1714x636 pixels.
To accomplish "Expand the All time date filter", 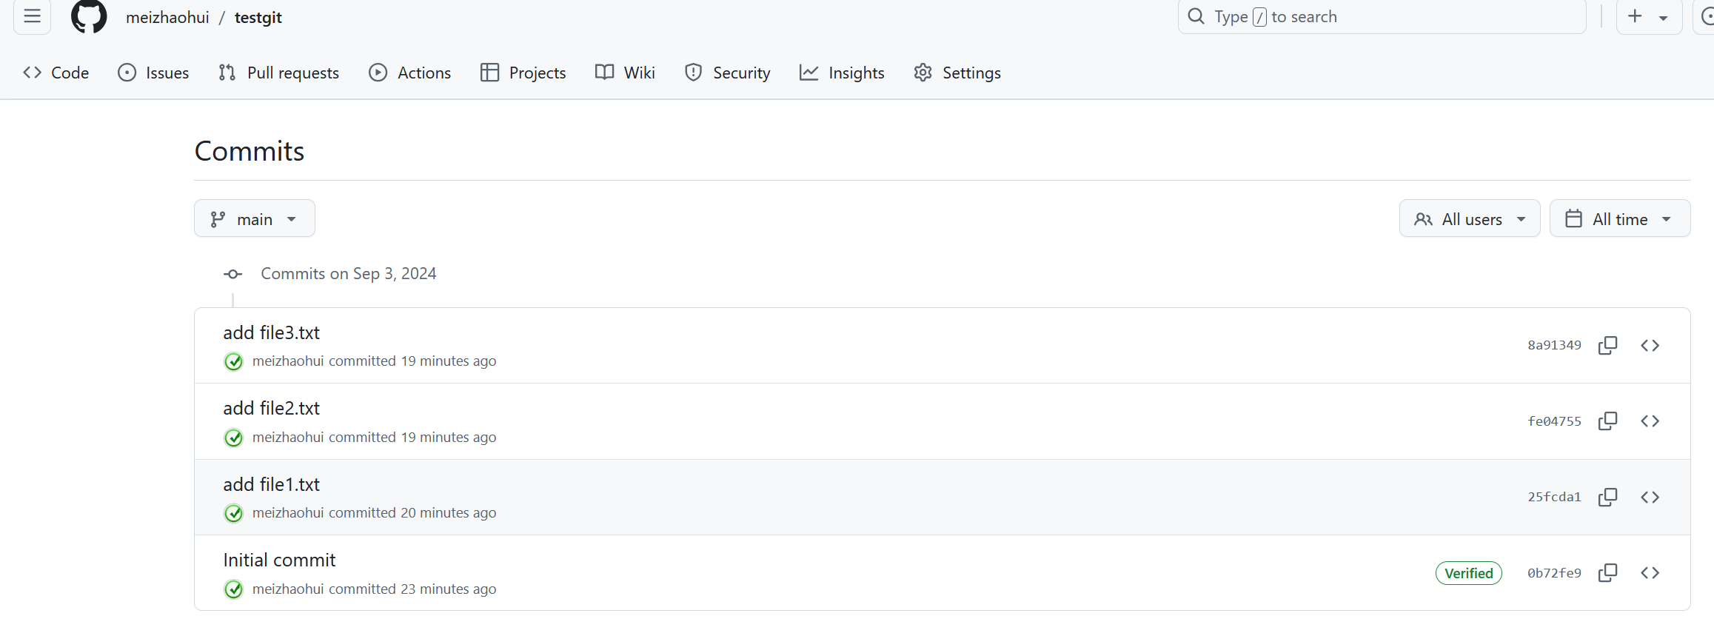I will [1619, 219].
